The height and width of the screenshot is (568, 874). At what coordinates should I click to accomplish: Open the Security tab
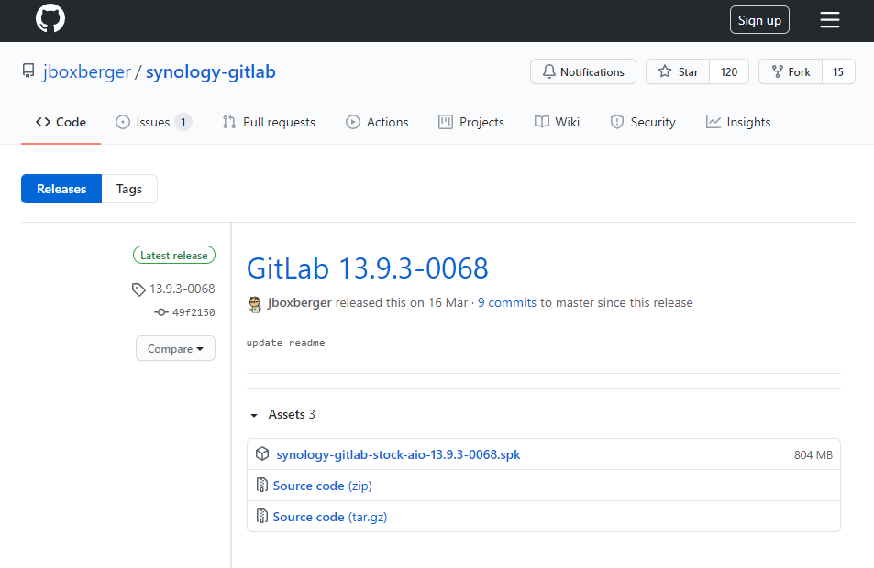coord(643,122)
